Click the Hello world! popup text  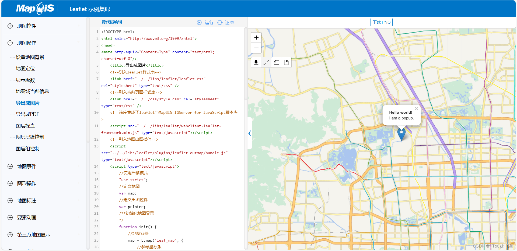coord(400,112)
